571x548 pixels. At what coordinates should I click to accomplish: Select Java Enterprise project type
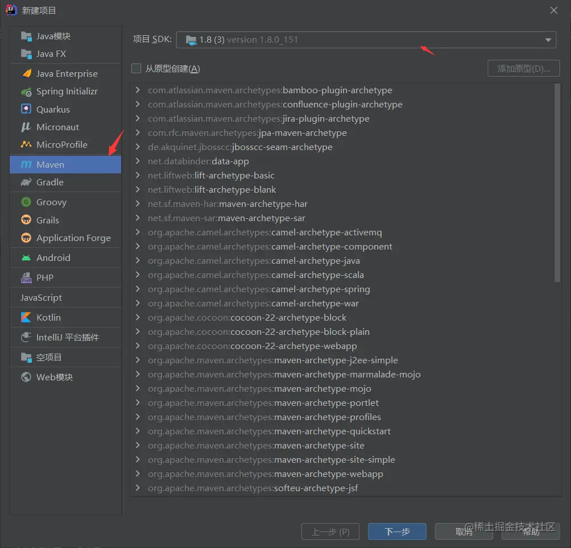tap(65, 73)
